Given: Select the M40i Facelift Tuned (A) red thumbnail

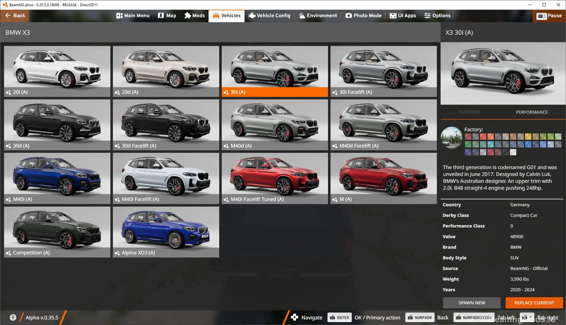Looking at the screenshot, I should 275,178.
